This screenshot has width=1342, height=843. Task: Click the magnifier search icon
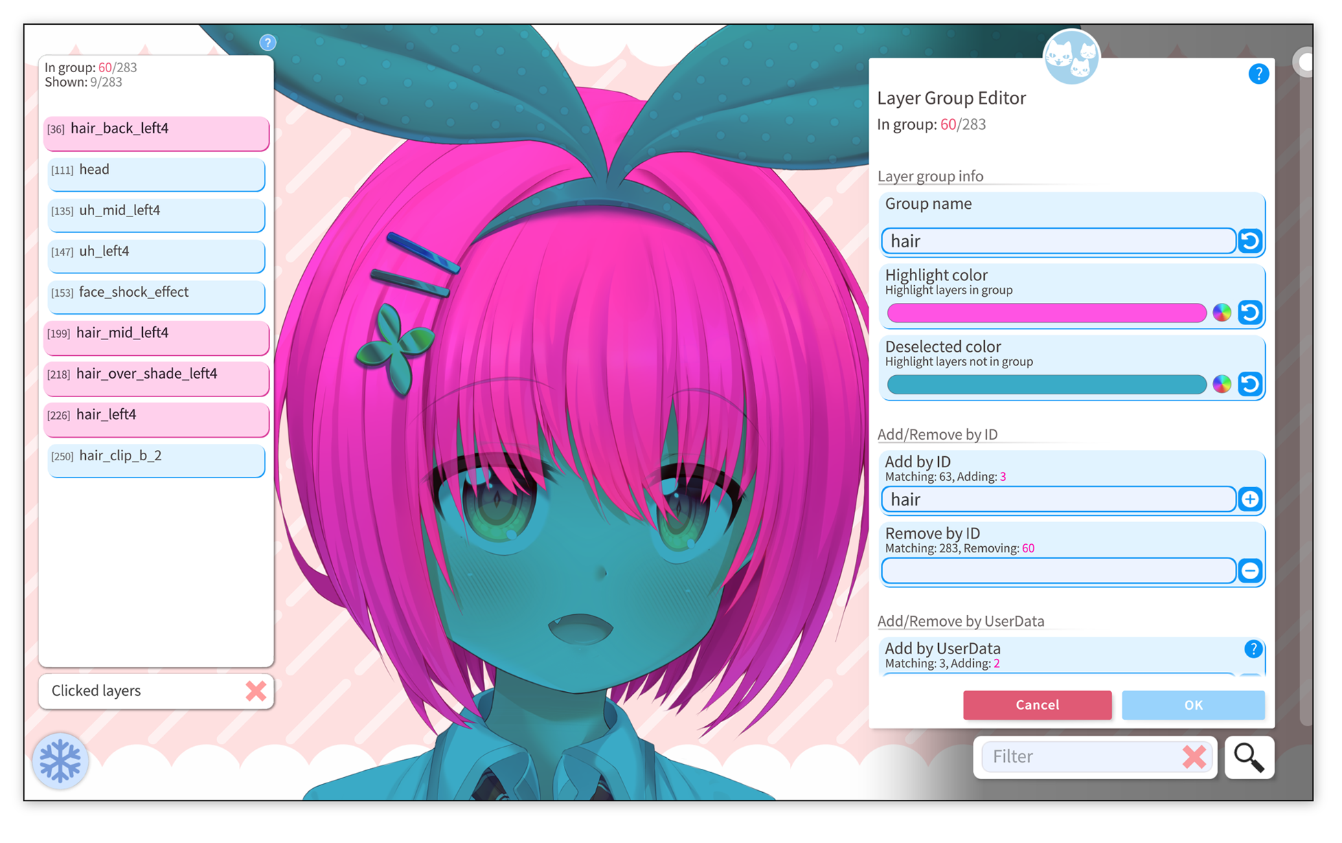(x=1249, y=757)
